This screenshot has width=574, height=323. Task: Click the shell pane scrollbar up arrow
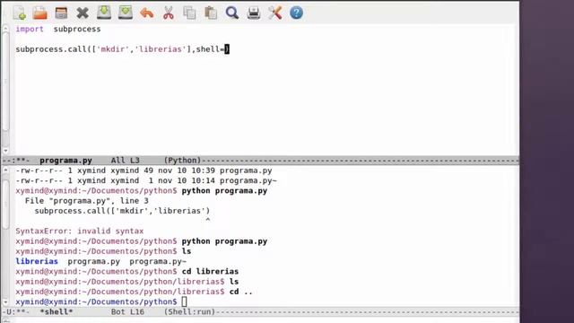click(5, 170)
